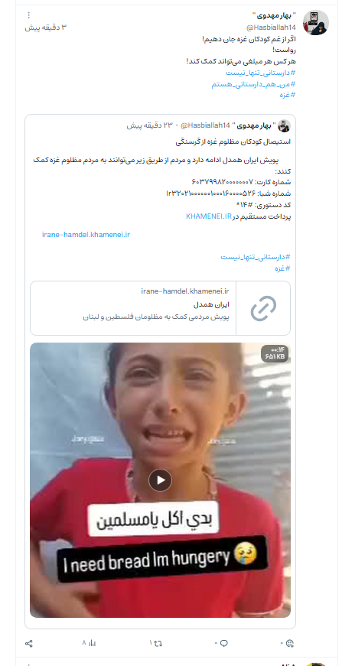Click the share icon below post
Screen dimensions: 342x666
[29, 643]
